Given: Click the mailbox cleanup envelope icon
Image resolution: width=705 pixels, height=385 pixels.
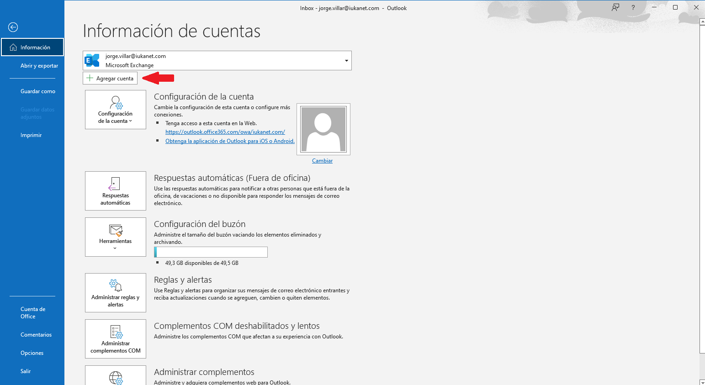Looking at the screenshot, I should point(116,231).
